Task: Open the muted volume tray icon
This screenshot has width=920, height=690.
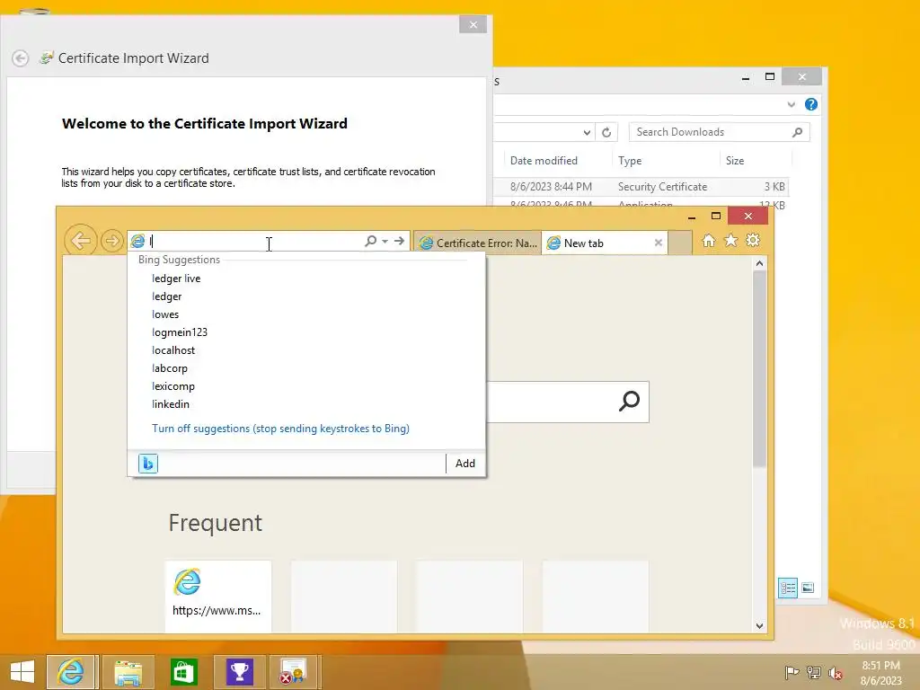Action: pos(836,672)
